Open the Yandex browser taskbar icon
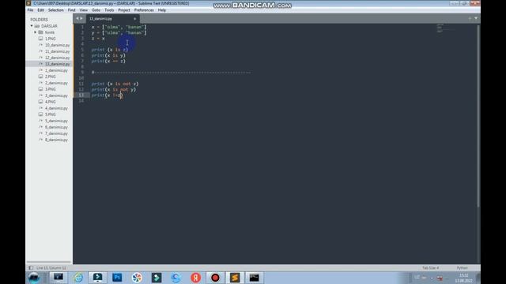The image size is (506, 284). pyautogui.click(x=195, y=278)
